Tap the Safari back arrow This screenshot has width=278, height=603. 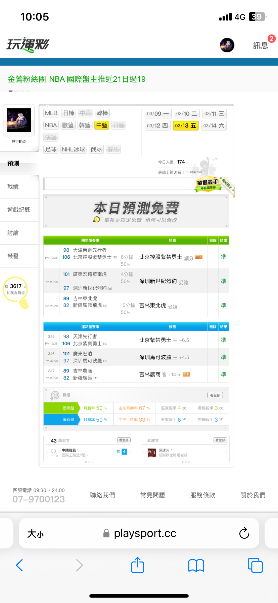(19, 565)
